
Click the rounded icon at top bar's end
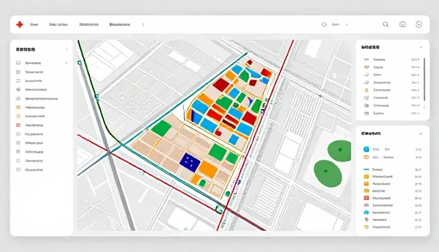[x=418, y=25]
